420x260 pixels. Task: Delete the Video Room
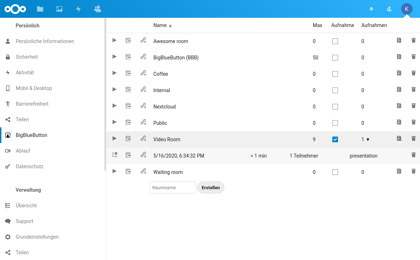click(x=414, y=138)
